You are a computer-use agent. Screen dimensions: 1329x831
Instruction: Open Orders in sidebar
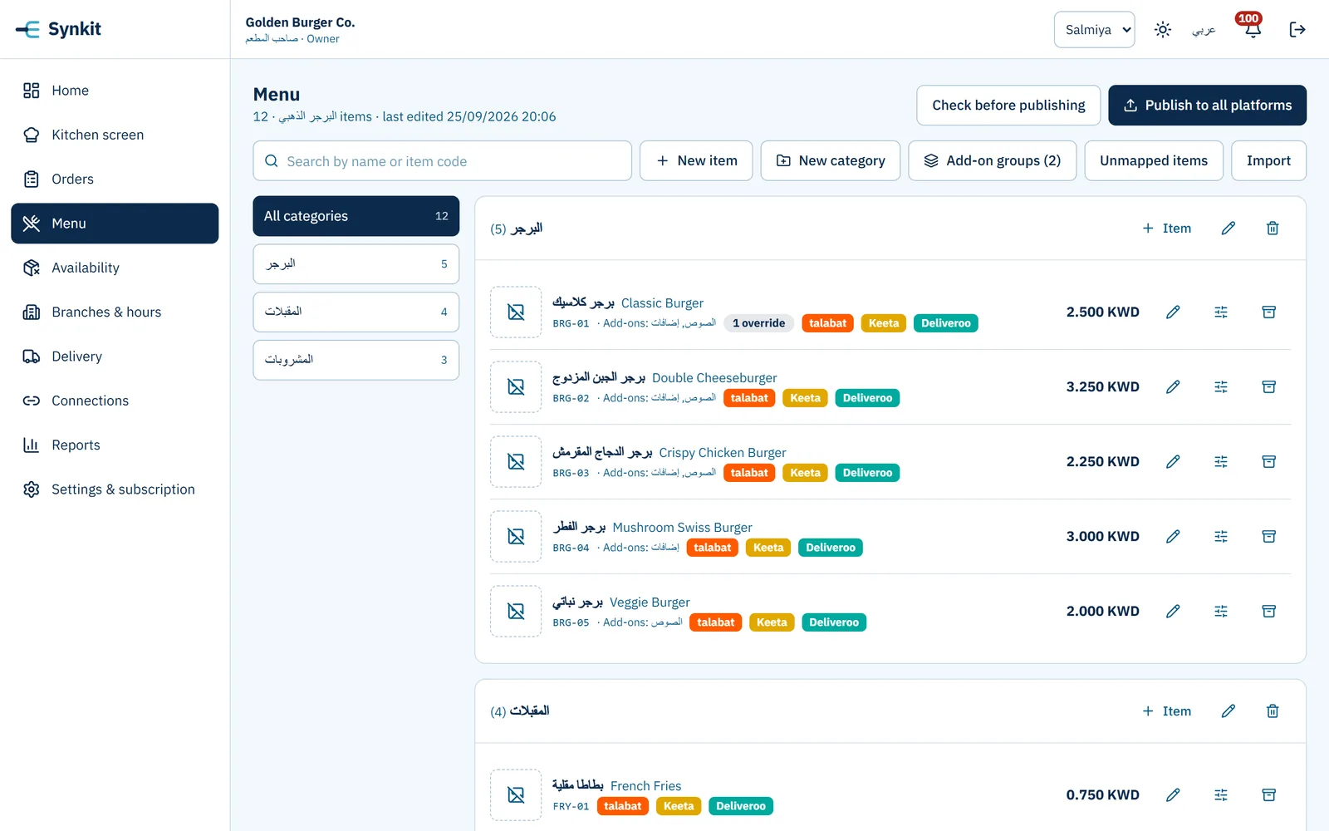pos(115,179)
